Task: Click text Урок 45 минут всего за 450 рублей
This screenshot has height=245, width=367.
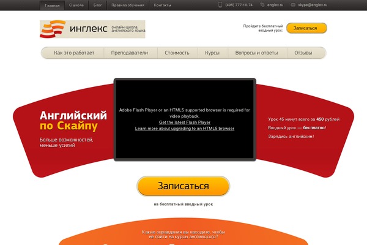Action: [x=304, y=119]
